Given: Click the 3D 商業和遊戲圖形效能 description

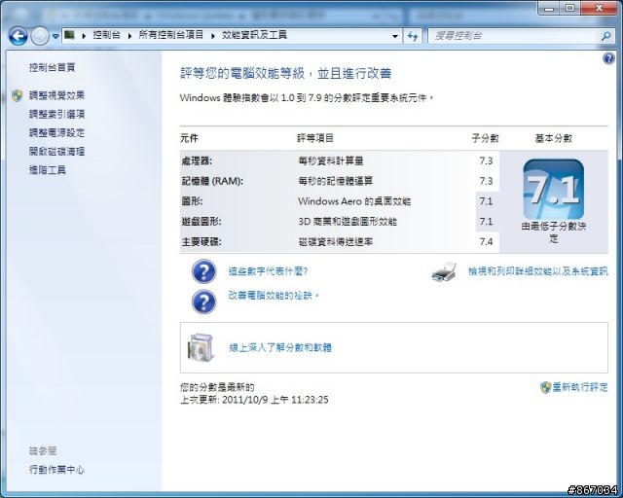Looking at the screenshot, I should click(348, 222).
